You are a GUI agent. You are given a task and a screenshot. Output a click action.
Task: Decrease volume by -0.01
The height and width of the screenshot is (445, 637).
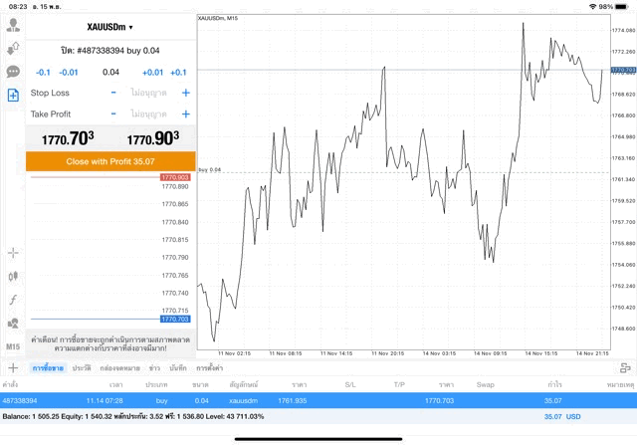click(69, 73)
